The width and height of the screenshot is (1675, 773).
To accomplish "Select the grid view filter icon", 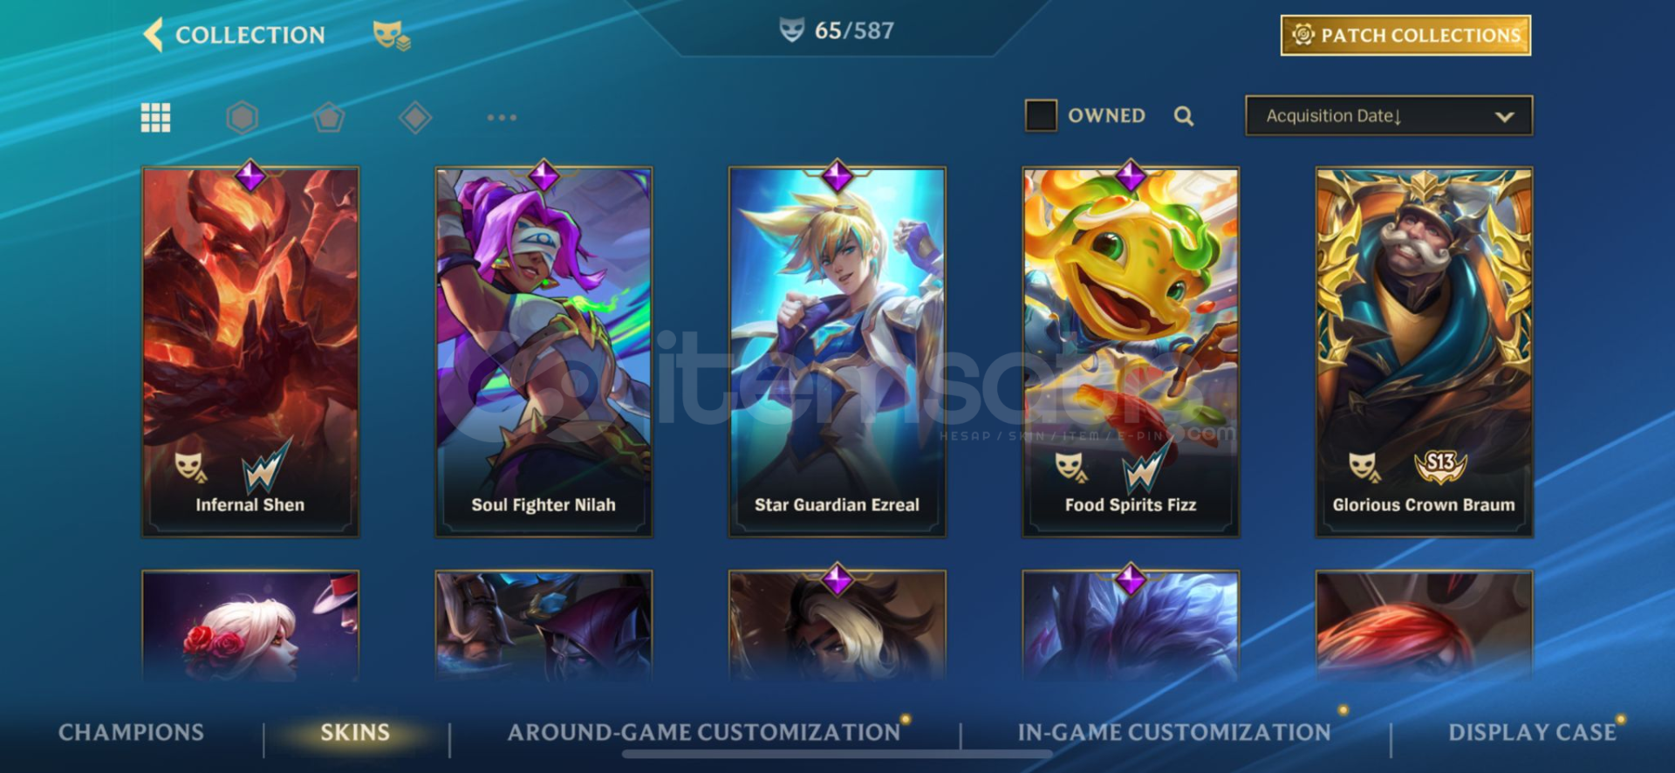I will (x=156, y=118).
